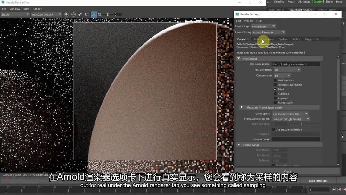The width and height of the screenshot is (346, 195).
Task: Click the color management pie icon
Action: (80, 14)
